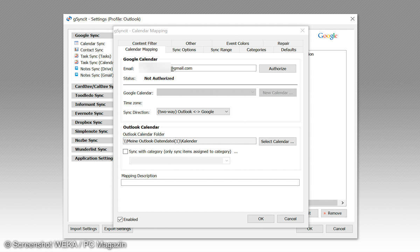Screen dimensions: 420x252
Task: Click the Mapping Description input field
Action: [x=210, y=182]
